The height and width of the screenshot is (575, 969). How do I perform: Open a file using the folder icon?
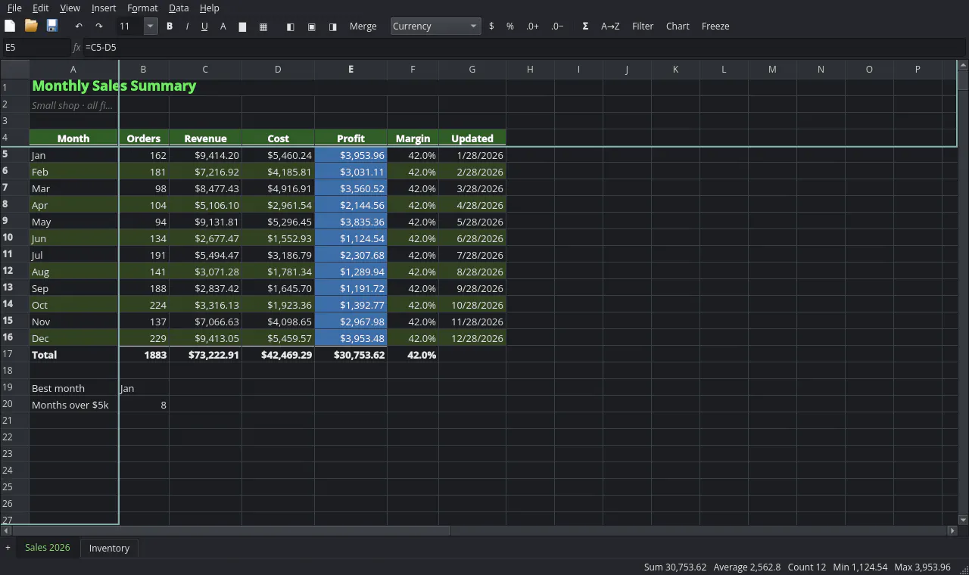pyautogui.click(x=31, y=26)
